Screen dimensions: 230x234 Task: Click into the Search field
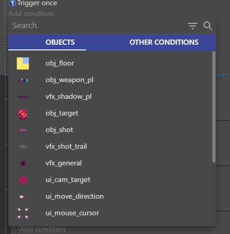(97, 25)
